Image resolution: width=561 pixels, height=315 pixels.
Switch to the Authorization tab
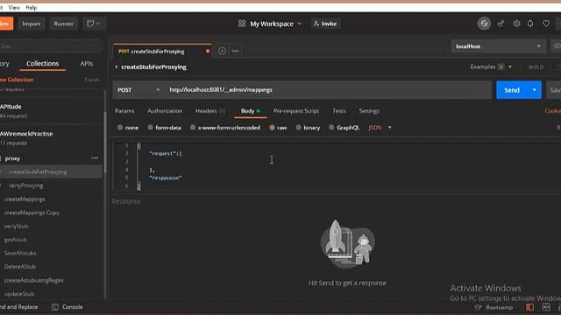(x=165, y=111)
